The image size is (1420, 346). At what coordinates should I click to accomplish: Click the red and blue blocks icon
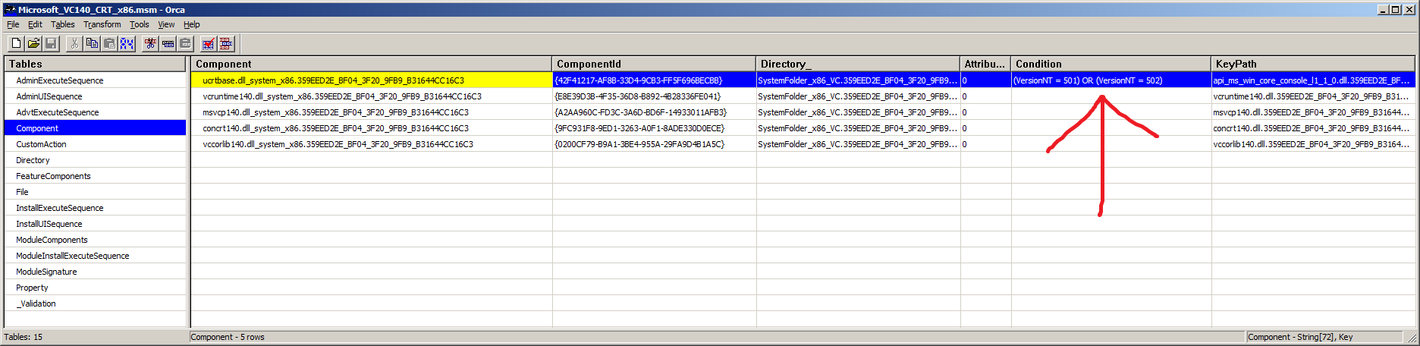coord(225,44)
